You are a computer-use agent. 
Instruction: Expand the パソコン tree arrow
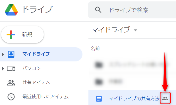pos(3,68)
